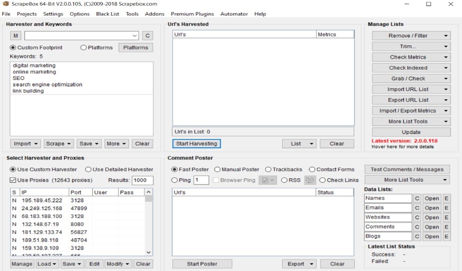The height and width of the screenshot is (271, 462).
Task: Open the Import URL List dropdown
Action: pyautogui.click(x=411, y=89)
